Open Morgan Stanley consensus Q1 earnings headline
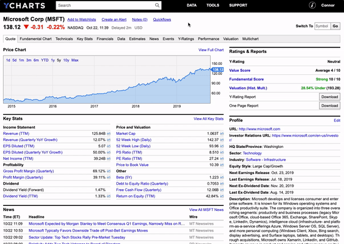 [106, 223]
